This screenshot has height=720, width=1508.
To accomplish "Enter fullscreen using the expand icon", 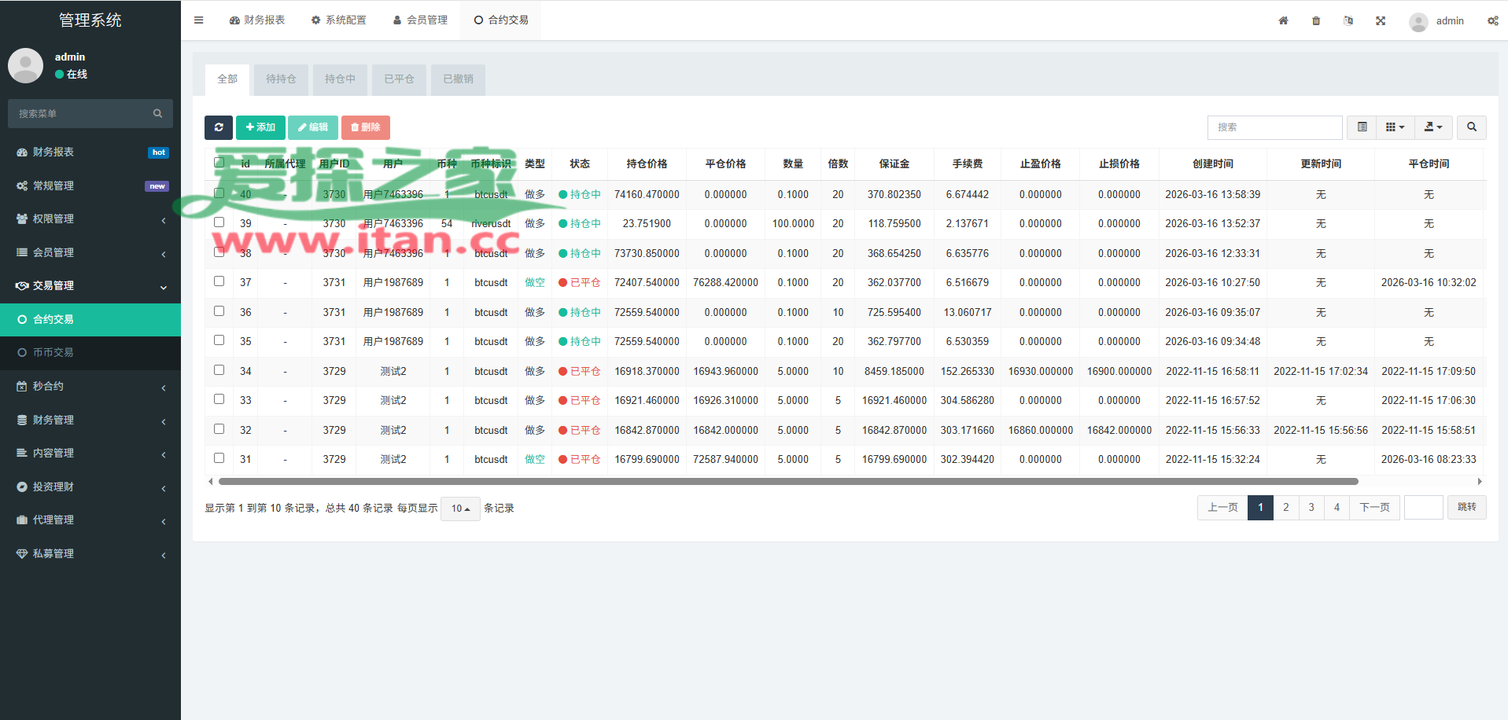I will (x=1381, y=21).
